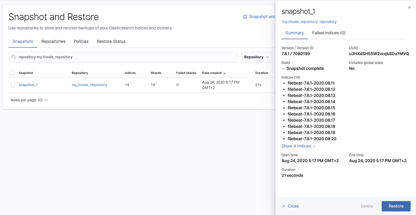Image resolution: width=416 pixels, height=215 pixels.
Task: Click the Includes global state value No
Action: click(352, 68)
